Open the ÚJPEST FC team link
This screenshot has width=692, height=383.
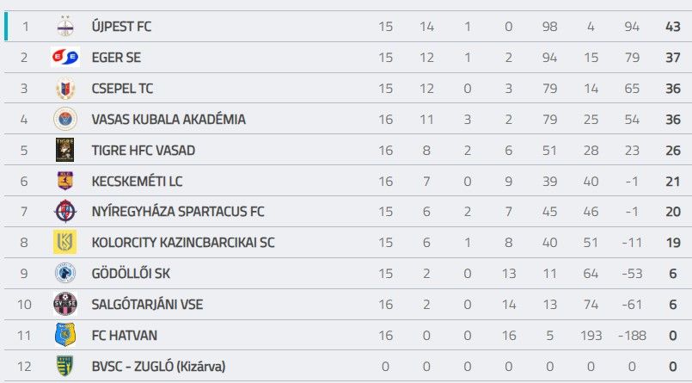click(x=121, y=27)
